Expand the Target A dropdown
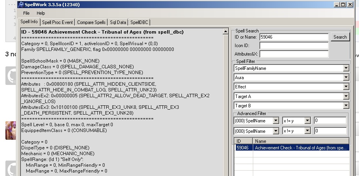The image size is (359, 176). tap(346, 96)
